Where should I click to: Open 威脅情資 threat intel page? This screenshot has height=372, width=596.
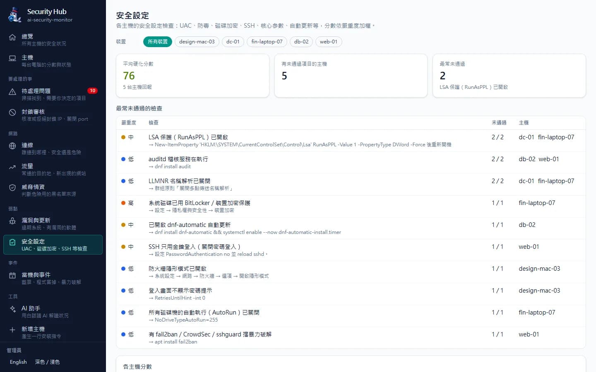(53, 190)
